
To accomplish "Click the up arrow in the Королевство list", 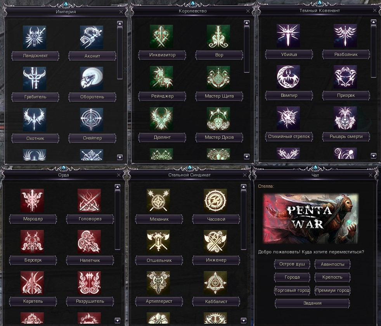I will (x=247, y=23).
